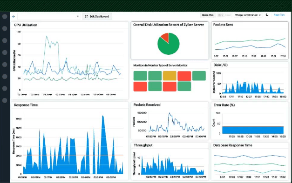The height and width of the screenshot is (183, 292).
Task: Click the Response Time widget title
Action: (26, 105)
